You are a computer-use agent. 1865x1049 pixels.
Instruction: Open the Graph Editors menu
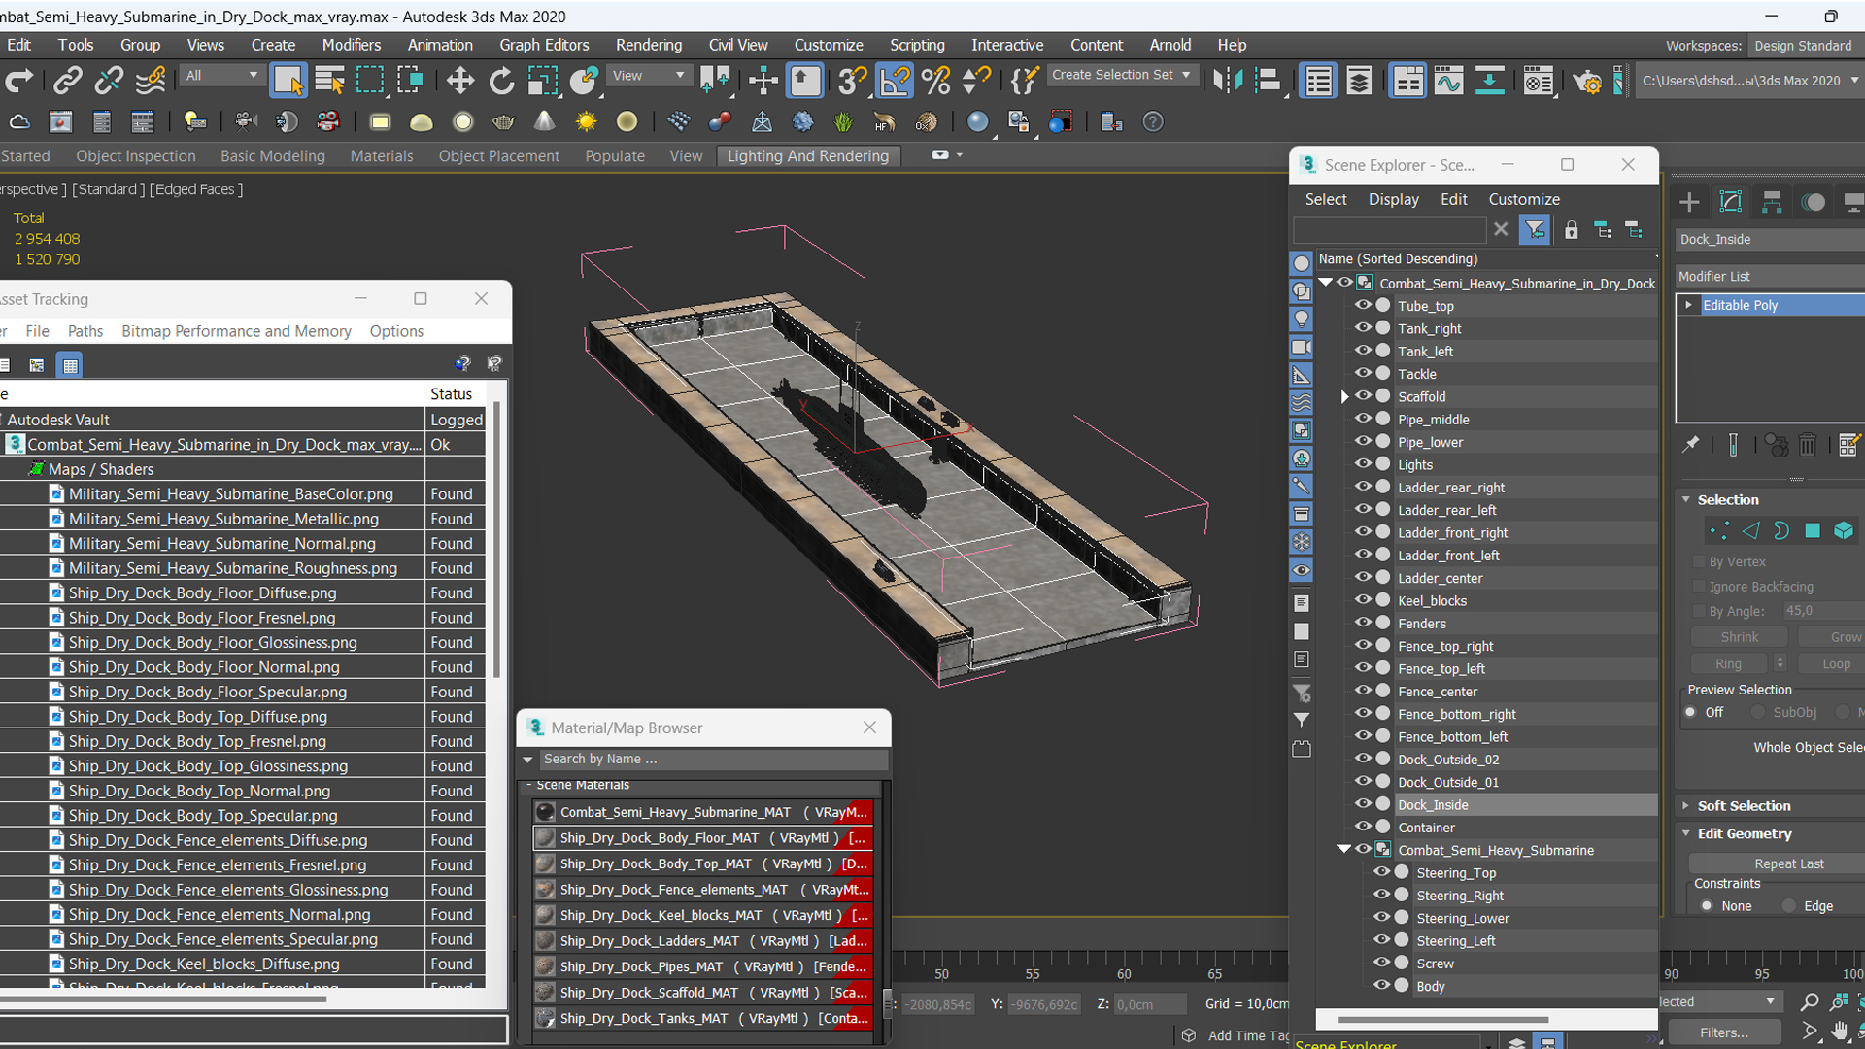pyautogui.click(x=544, y=45)
